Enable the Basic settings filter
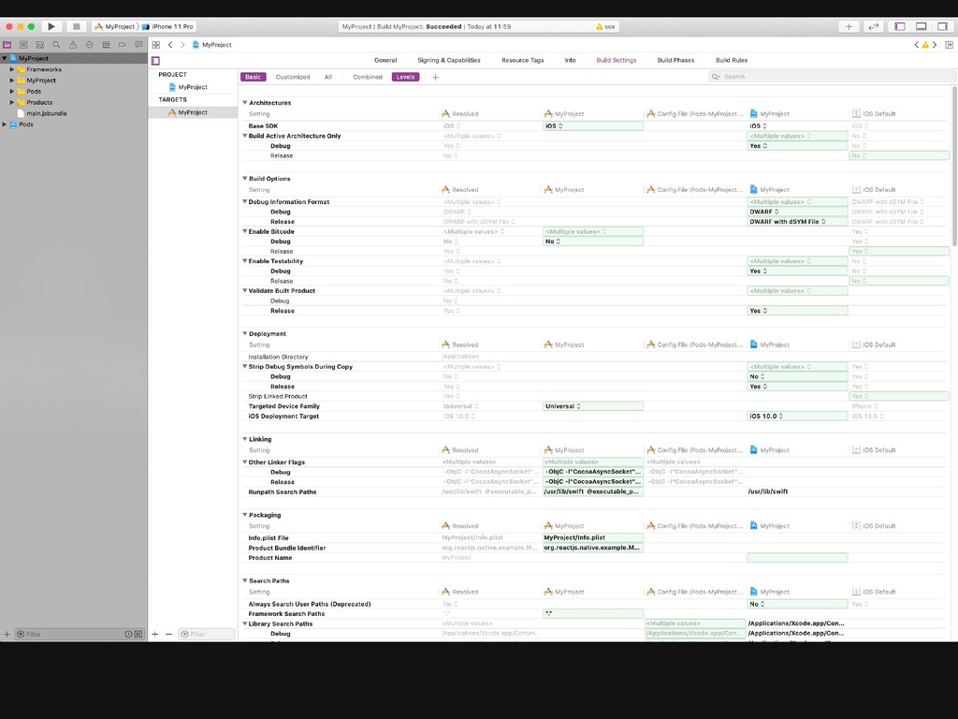The width and height of the screenshot is (958, 719). click(x=253, y=77)
